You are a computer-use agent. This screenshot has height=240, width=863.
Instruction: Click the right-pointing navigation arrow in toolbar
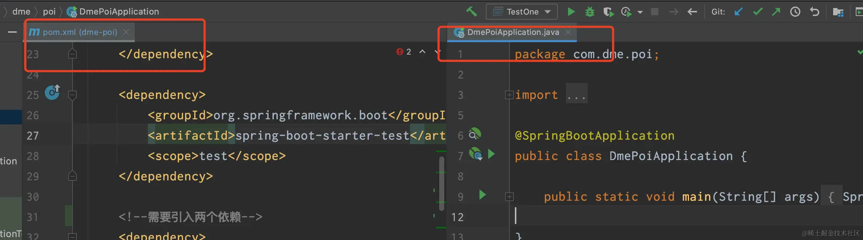pos(674,12)
